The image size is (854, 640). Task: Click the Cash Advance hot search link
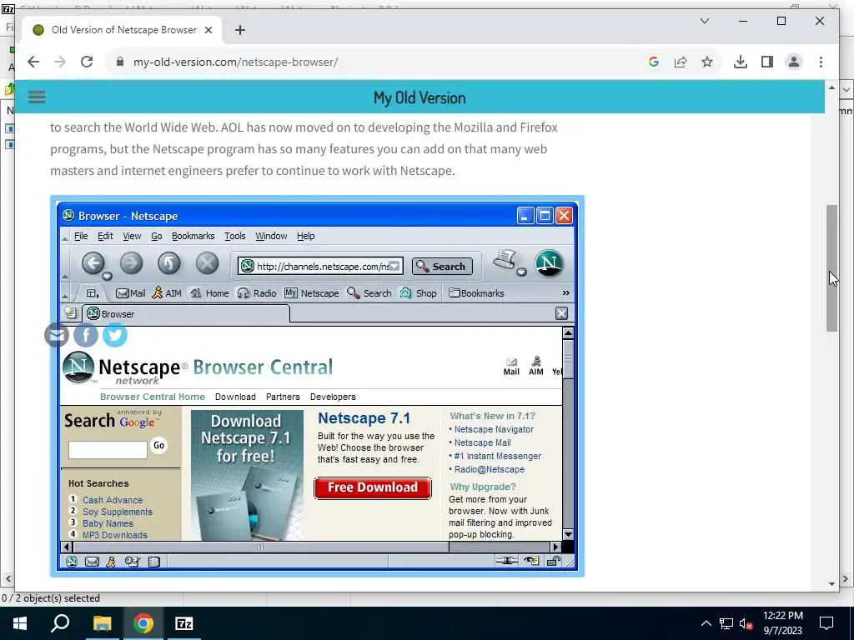point(113,500)
